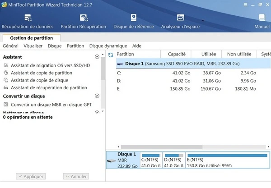
Task: Expand the toolbar overflow chevron
Action: pyautogui.click(x=203, y=20)
